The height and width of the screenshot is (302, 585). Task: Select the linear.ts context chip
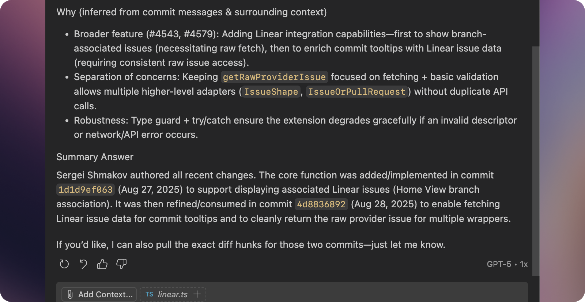(x=173, y=294)
